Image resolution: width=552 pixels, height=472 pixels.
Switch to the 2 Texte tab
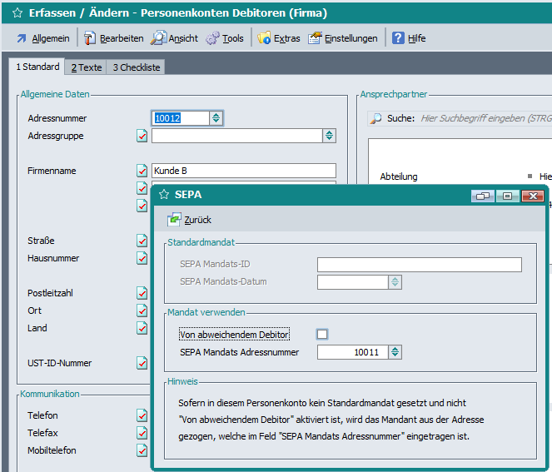coord(86,67)
